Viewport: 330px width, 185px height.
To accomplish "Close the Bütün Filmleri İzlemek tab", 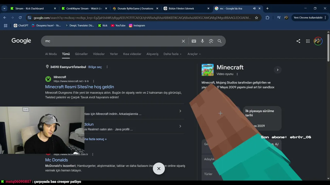I will pos(208,8).
